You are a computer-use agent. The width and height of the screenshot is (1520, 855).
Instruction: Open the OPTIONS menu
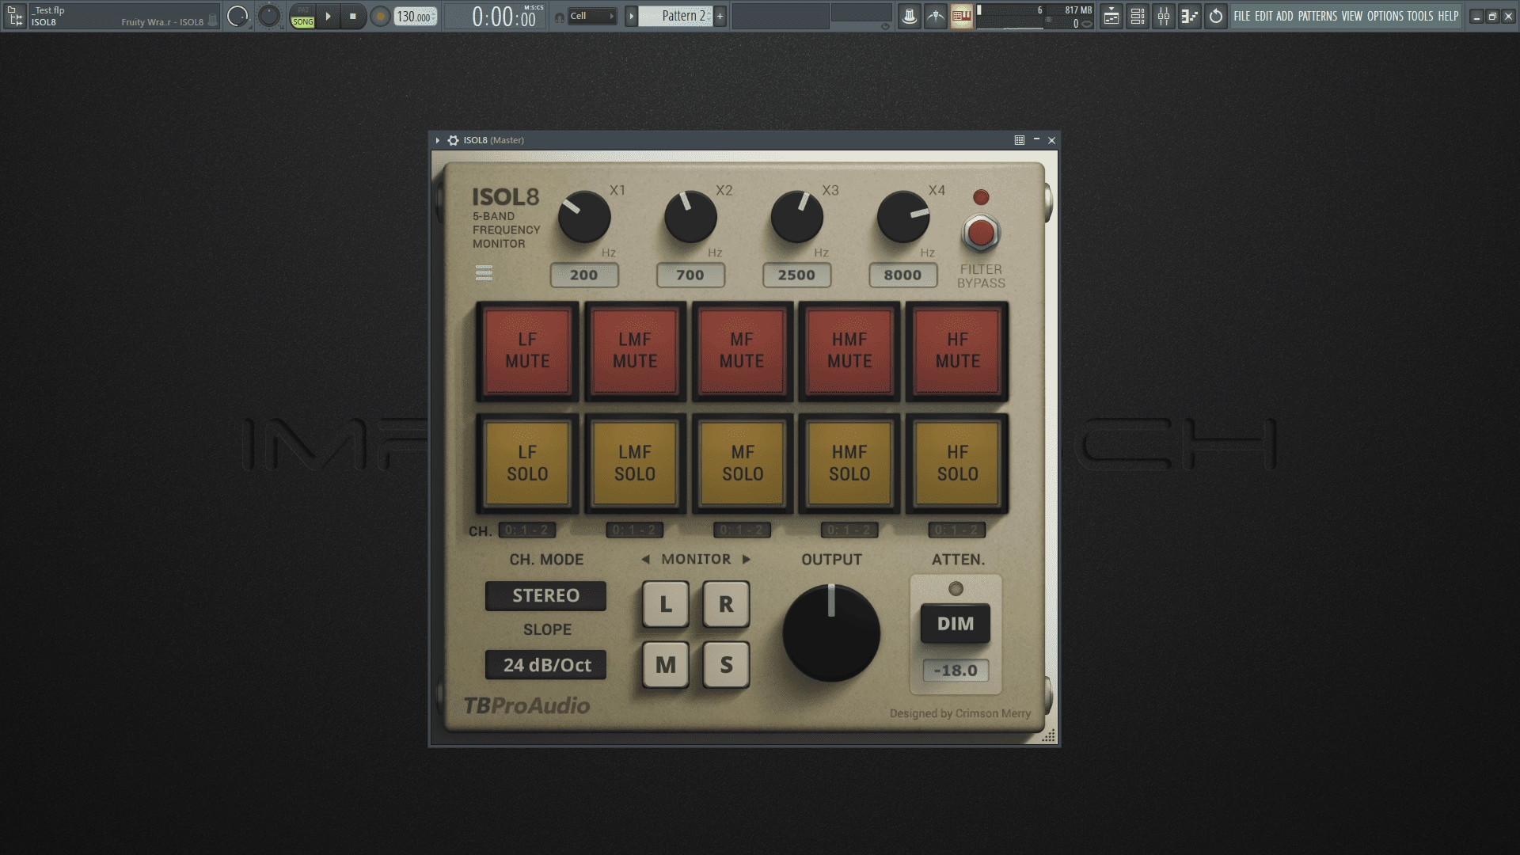point(1385,16)
